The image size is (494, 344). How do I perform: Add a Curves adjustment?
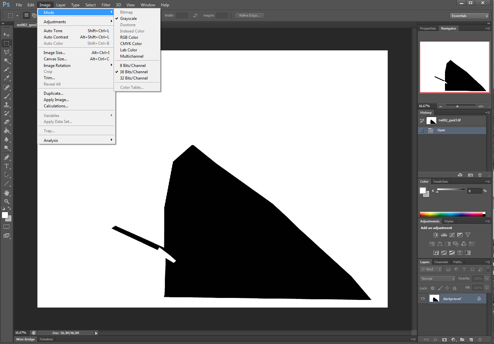click(452, 235)
